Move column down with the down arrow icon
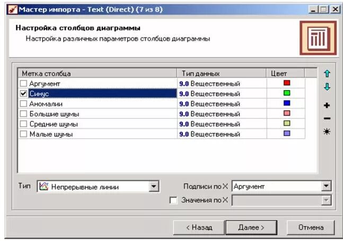343x241 pixels. (327, 87)
